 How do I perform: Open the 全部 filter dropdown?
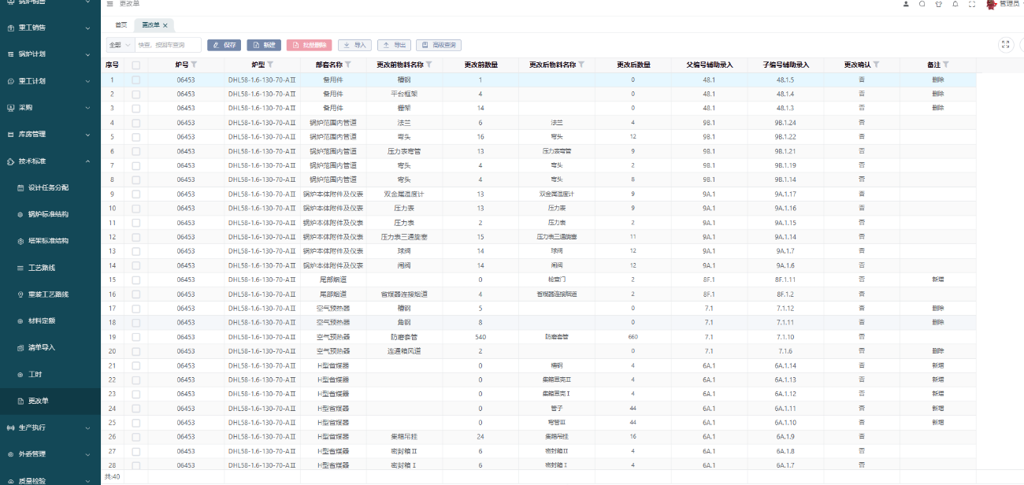[x=120, y=45]
